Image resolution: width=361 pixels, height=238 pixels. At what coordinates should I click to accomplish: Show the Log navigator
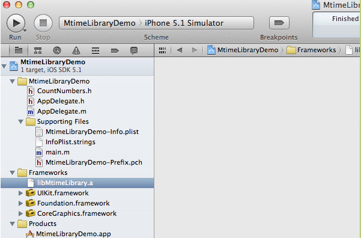(134, 50)
